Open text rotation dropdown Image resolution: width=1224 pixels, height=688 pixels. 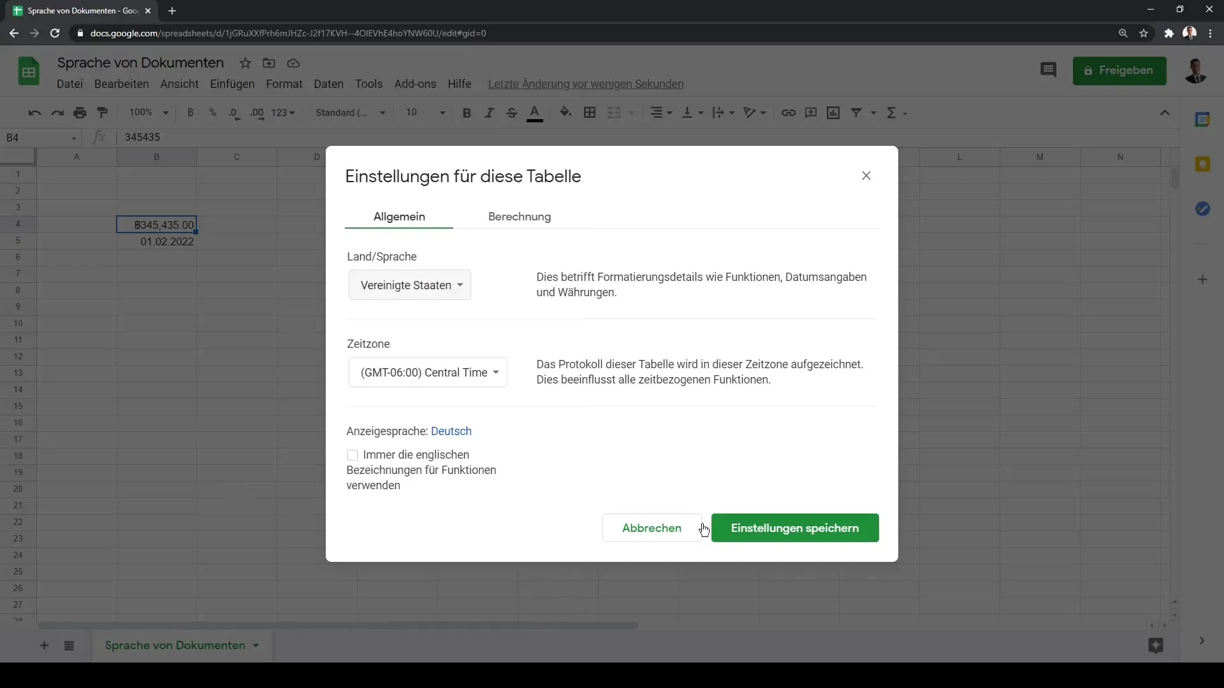[755, 113]
